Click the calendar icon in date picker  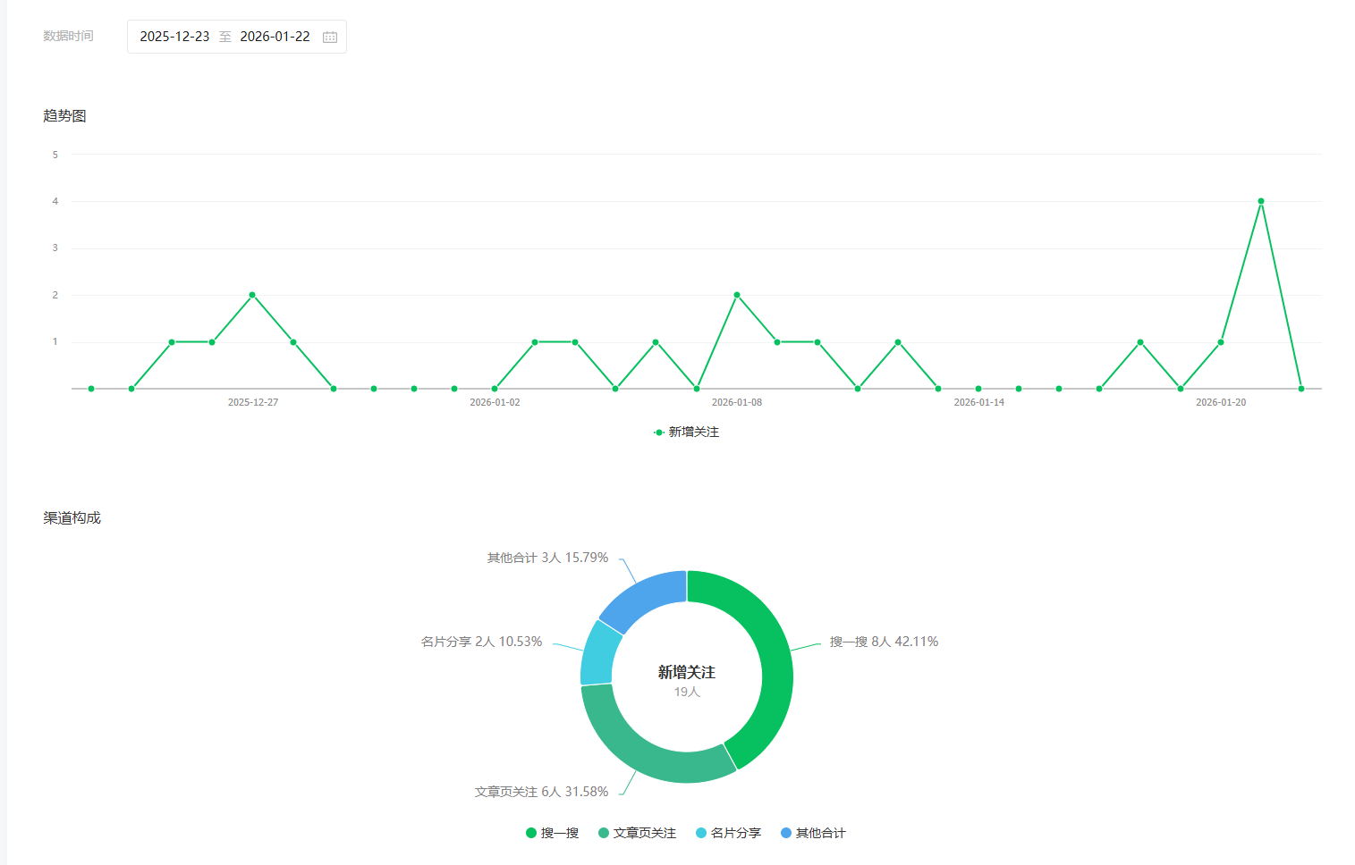pos(330,37)
